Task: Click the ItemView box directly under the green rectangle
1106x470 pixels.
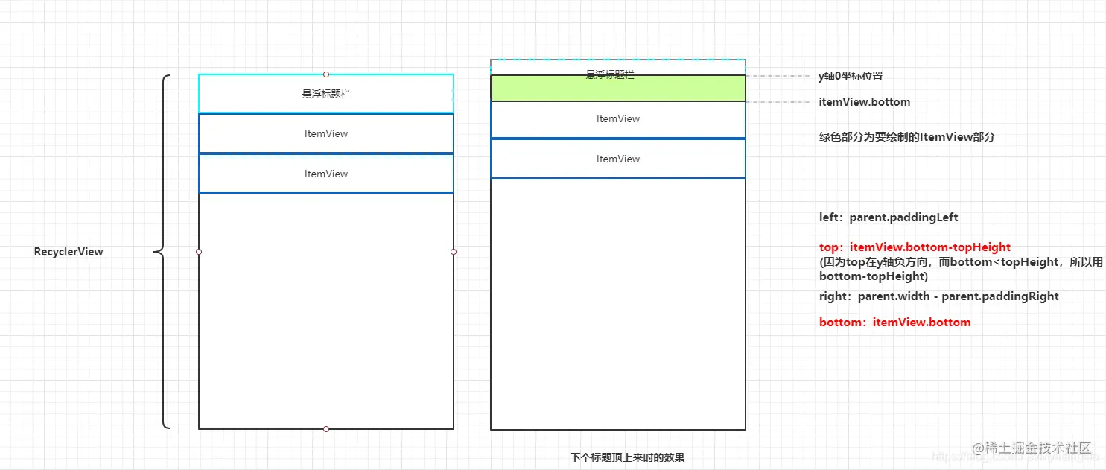Action: (618, 119)
